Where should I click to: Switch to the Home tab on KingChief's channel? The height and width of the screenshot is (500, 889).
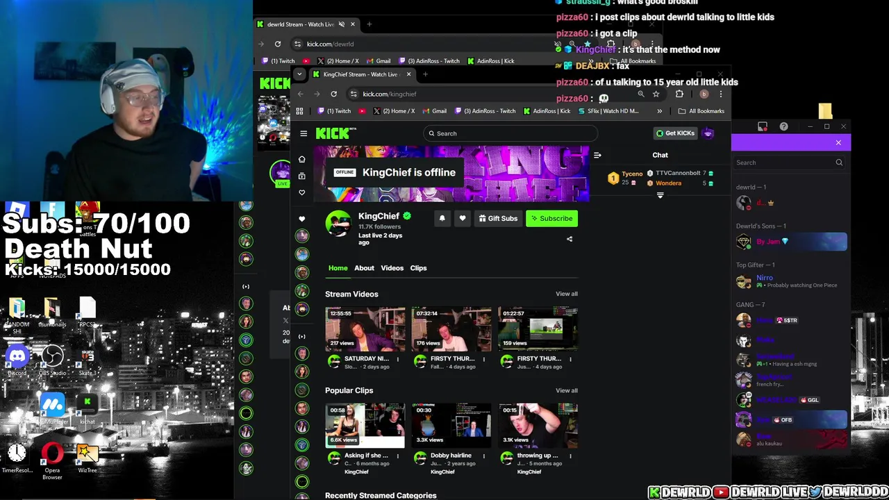click(338, 268)
